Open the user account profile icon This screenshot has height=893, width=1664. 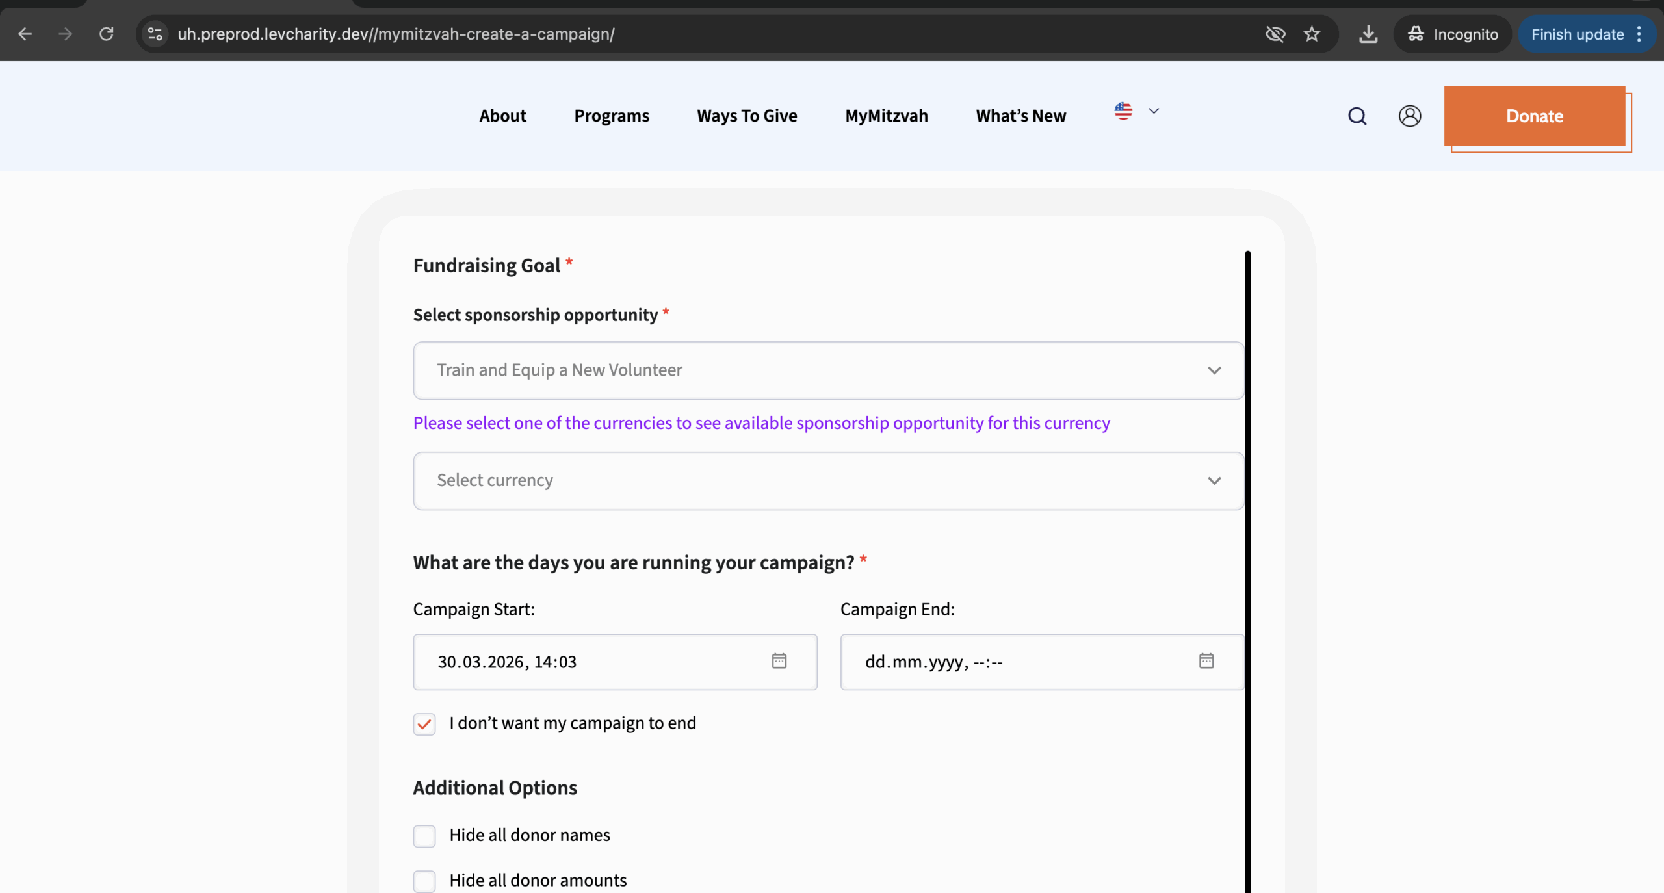coord(1409,116)
